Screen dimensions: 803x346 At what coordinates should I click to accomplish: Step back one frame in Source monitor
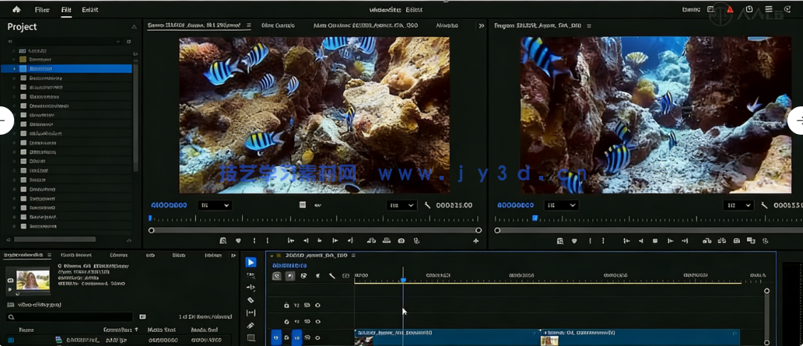[306, 241]
